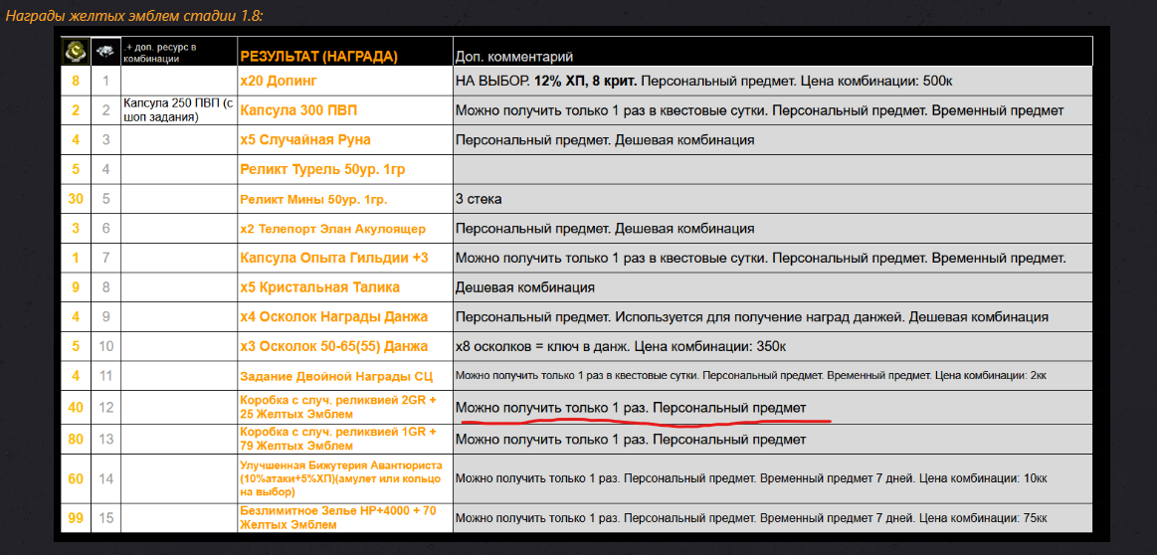Click 'Реликт Мины 50ур. 1гр.' entry

[x=313, y=199]
